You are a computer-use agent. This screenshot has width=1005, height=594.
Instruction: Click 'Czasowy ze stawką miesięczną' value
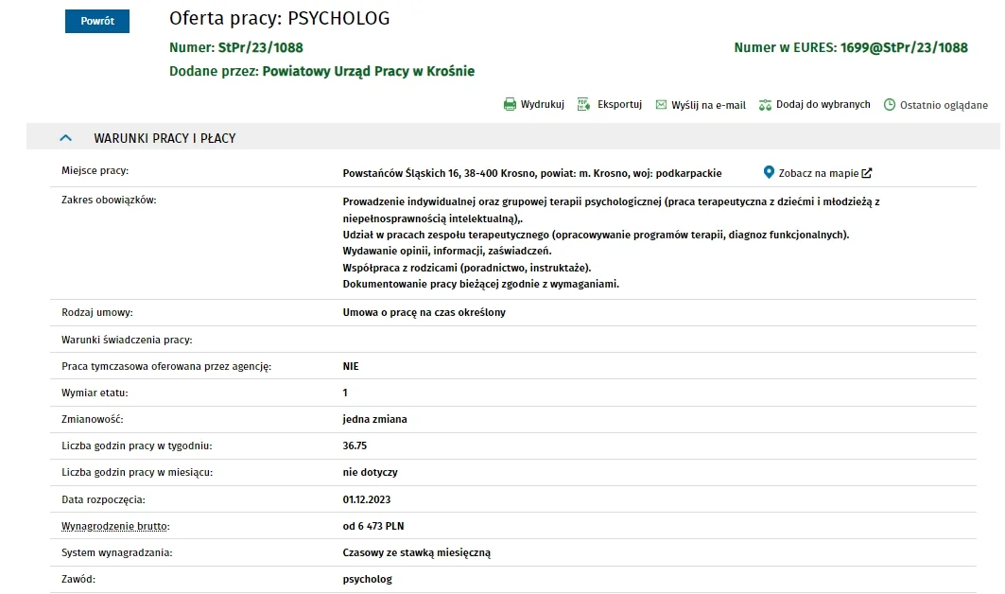[x=417, y=552]
